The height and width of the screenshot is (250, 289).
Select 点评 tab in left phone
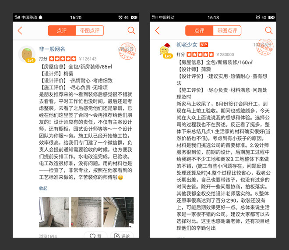pyautogui.click(x=62, y=30)
